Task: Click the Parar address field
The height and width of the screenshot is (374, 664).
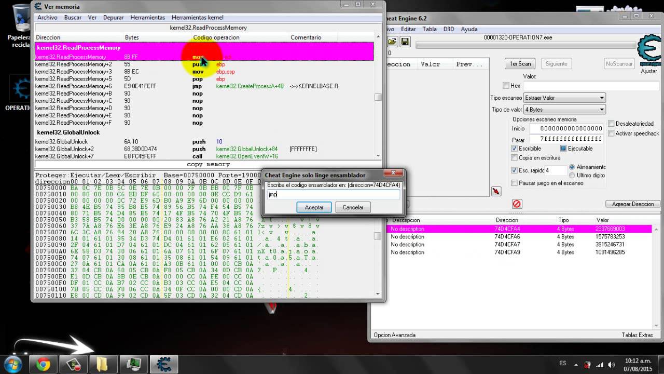Action: point(566,139)
